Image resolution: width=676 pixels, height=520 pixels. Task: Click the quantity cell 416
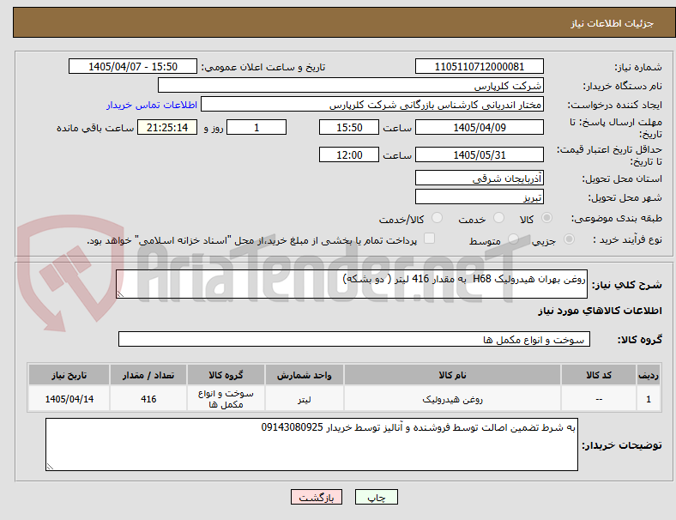[148, 399]
